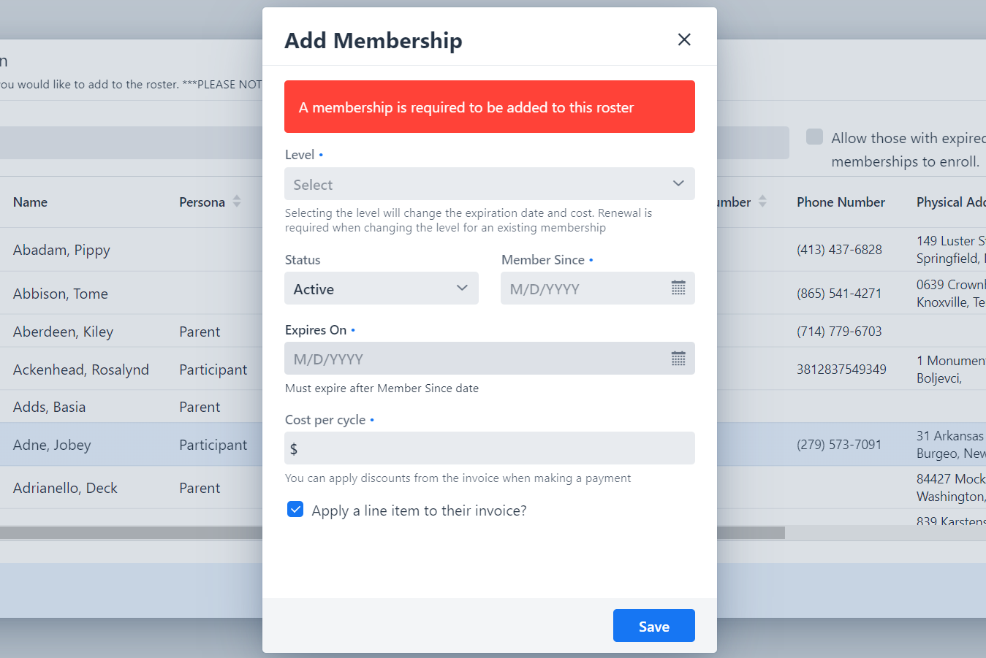Save the new membership
The image size is (986, 658).
pos(653,626)
